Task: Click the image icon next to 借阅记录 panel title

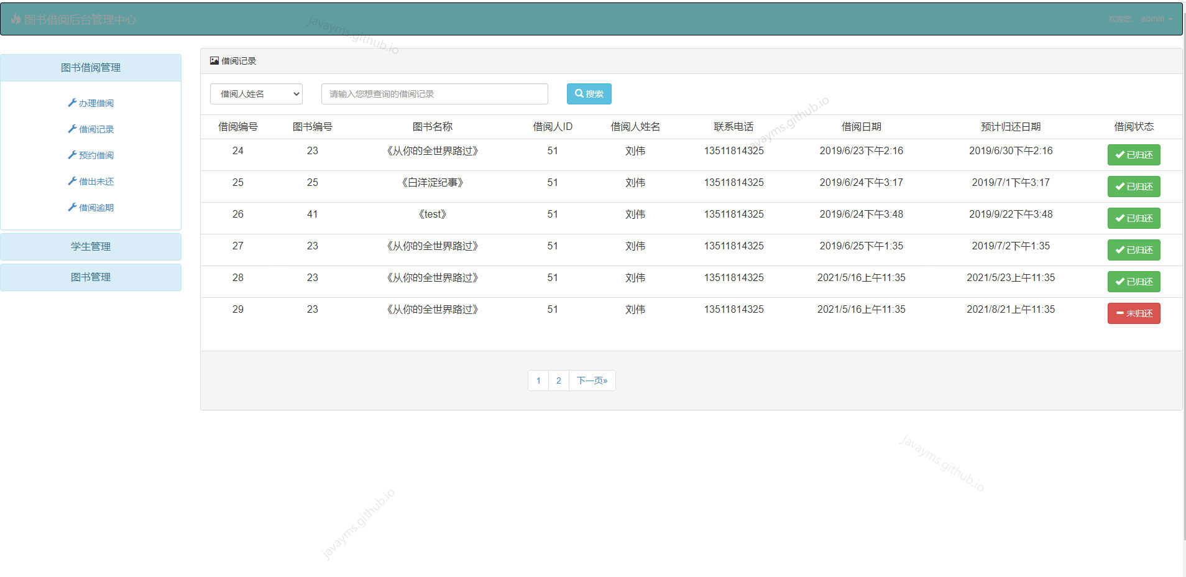Action: (214, 60)
